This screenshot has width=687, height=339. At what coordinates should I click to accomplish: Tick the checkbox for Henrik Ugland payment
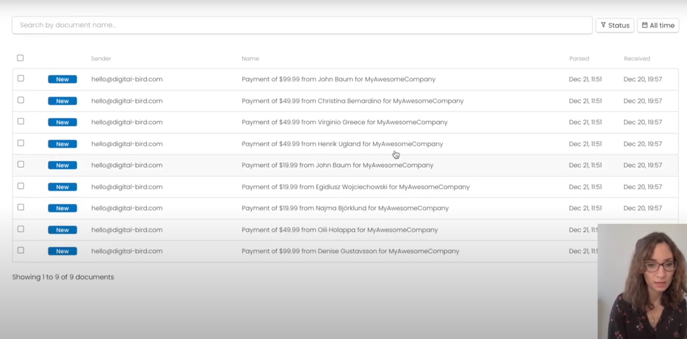21,143
